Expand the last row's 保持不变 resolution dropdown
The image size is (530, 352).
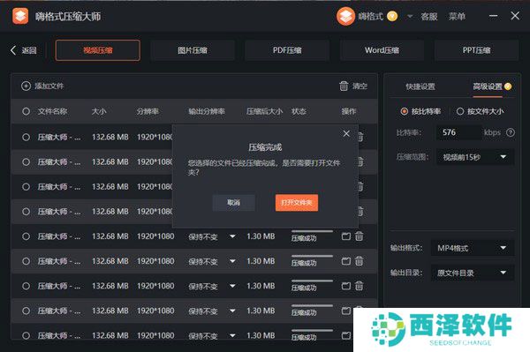(232, 335)
